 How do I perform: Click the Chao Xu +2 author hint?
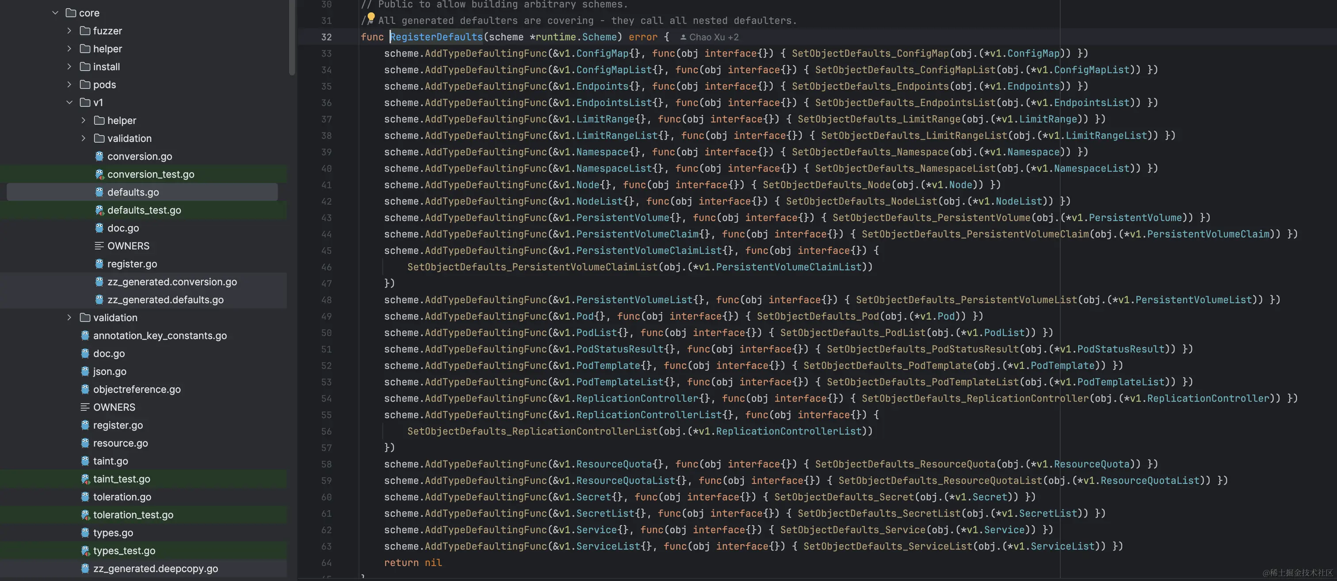click(x=713, y=38)
